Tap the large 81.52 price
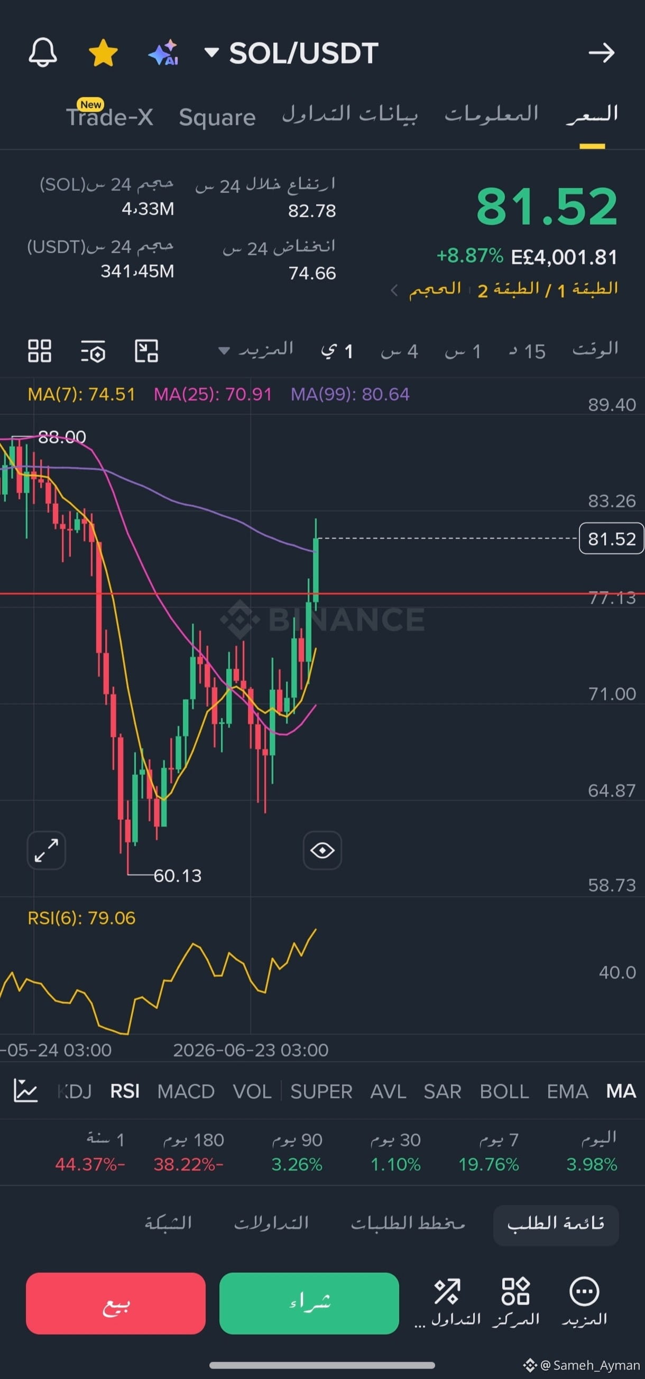The height and width of the screenshot is (1379, 645). [x=547, y=206]
